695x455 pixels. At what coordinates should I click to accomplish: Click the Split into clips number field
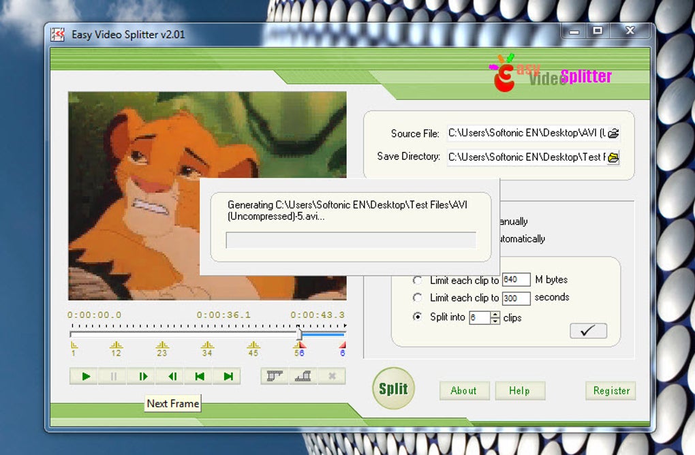point(480,317)
